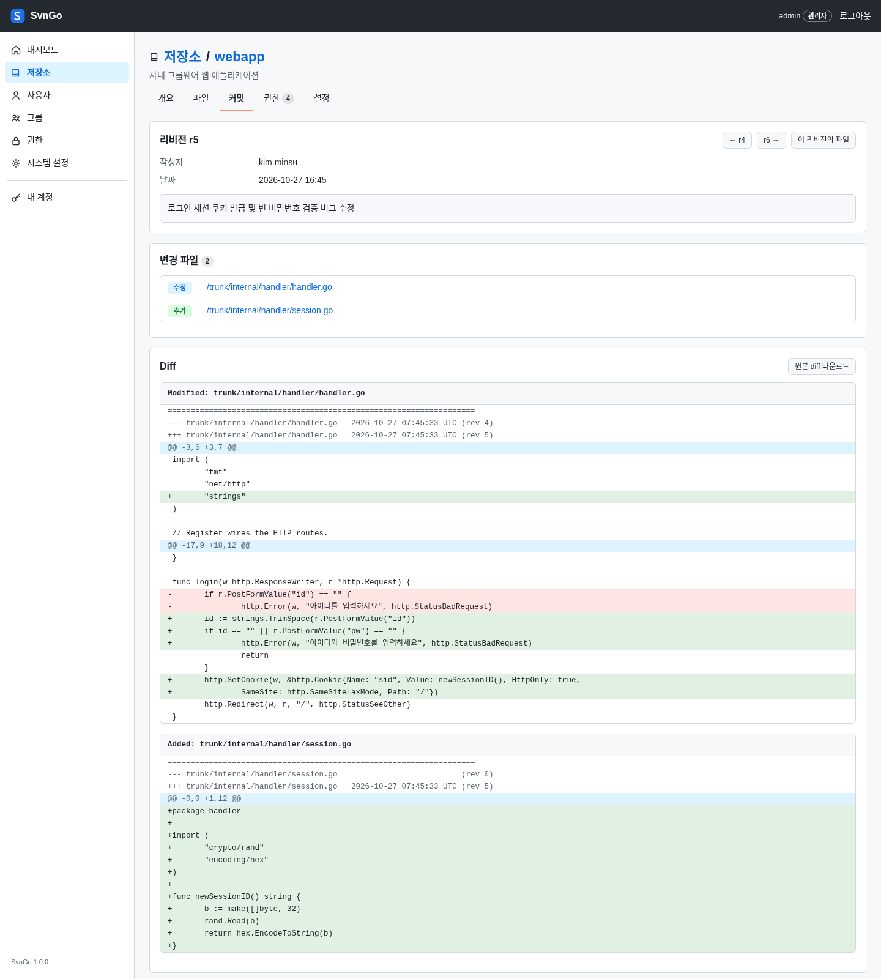Click 이 리비전의 파일 button
This screenshot has height=979, width=881.
coord(823,140)
